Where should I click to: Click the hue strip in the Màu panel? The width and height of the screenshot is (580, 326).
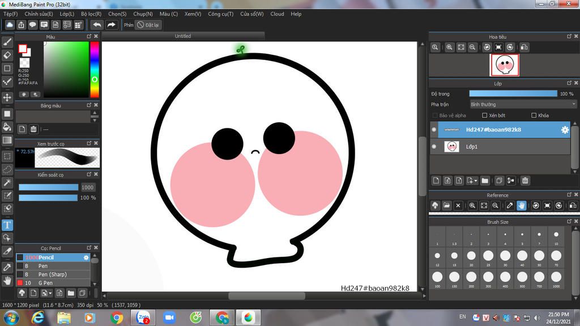pos(95,68)
